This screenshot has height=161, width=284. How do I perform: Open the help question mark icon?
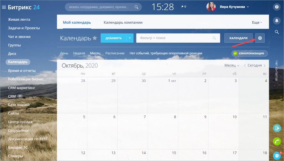[x=276, y=7]
